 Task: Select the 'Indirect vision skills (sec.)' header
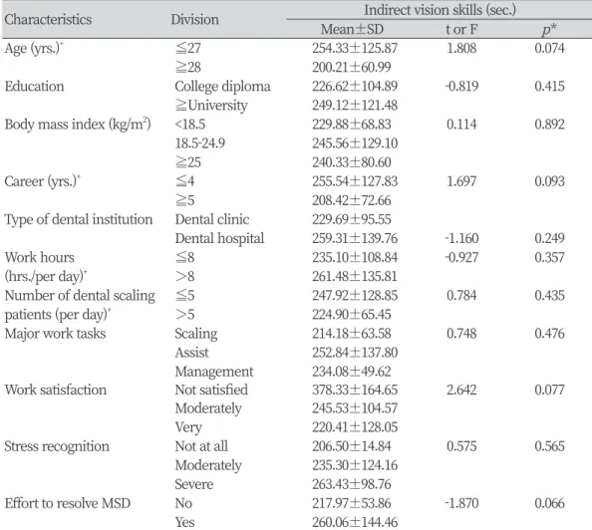coord(440,10)
